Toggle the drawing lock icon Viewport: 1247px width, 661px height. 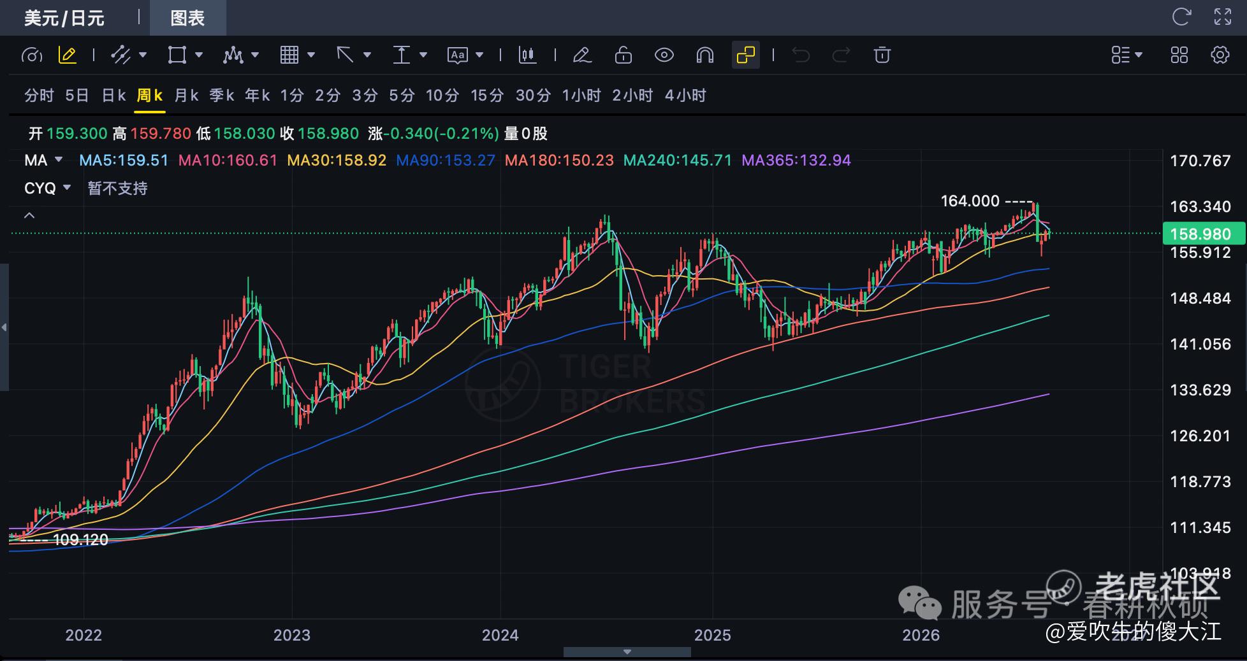click(623, 55)
